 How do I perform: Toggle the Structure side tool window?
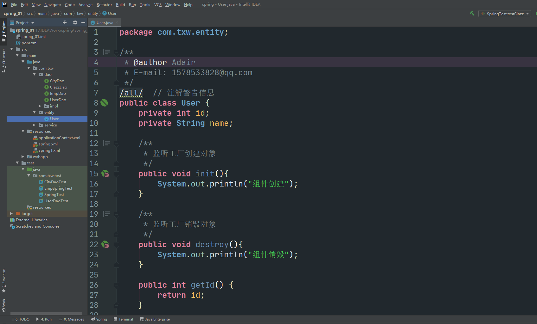pyautogui.click(x=3, y=60)
